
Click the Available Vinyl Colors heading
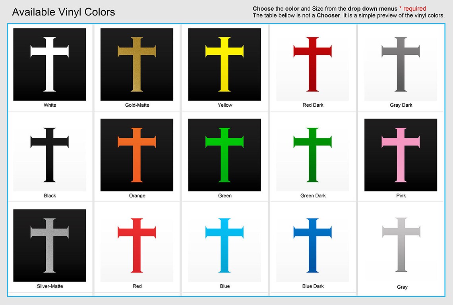64,12
